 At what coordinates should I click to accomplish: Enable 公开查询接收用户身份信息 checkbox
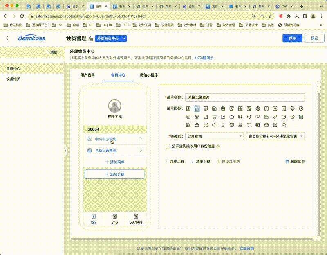pyautogui.click(x=168, y=146)
